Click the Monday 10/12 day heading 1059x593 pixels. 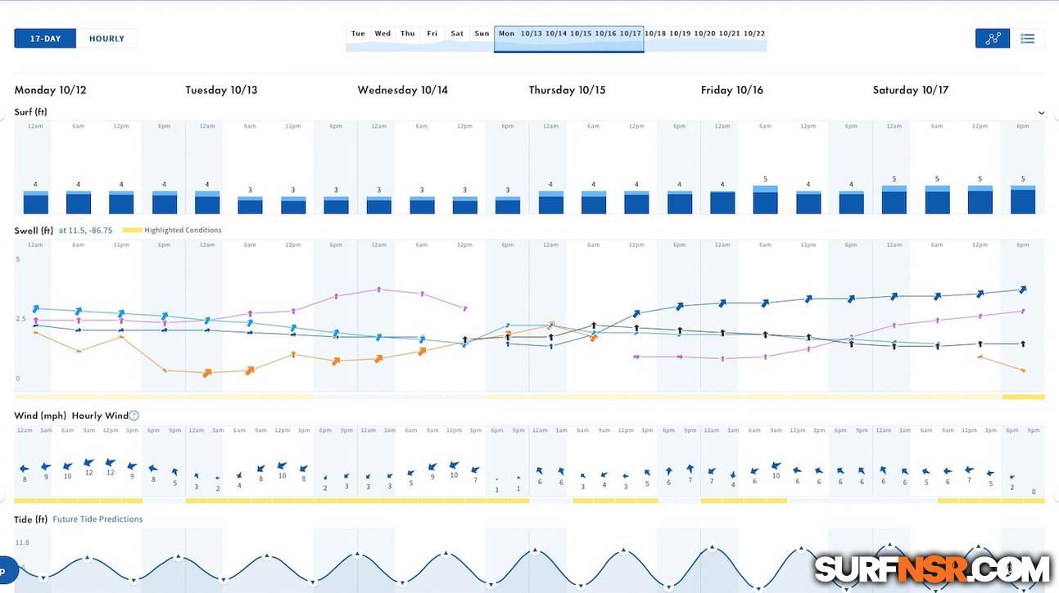[x=47, y=90]
